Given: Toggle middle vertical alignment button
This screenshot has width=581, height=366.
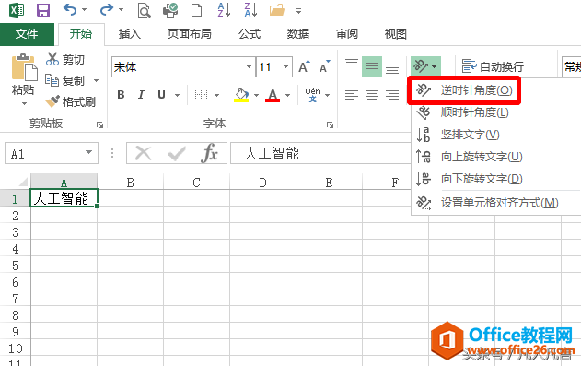Looking at the screenshot, I should [x=372, y=66].
